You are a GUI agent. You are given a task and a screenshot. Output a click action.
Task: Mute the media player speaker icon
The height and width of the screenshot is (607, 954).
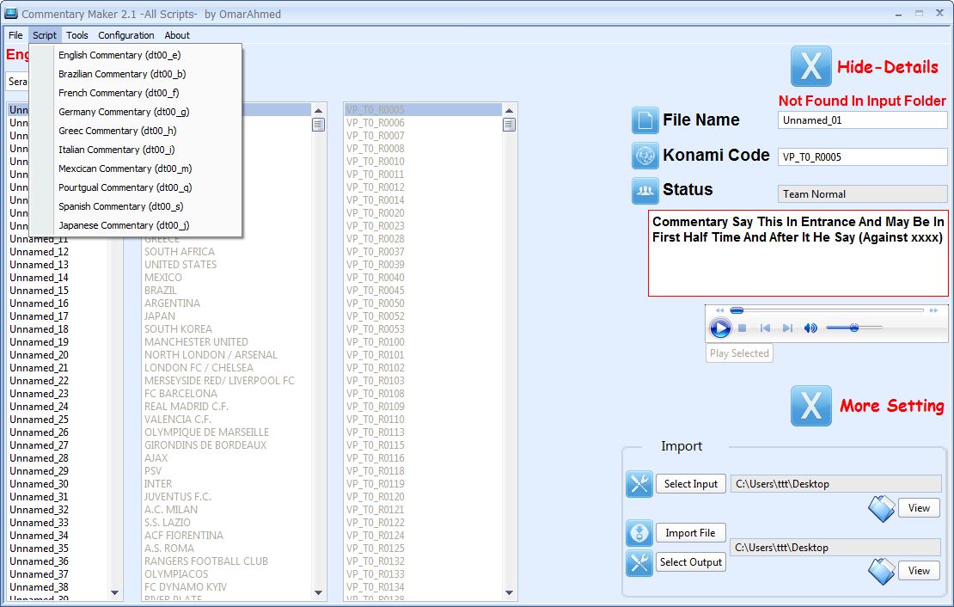(x=810, y=328)
